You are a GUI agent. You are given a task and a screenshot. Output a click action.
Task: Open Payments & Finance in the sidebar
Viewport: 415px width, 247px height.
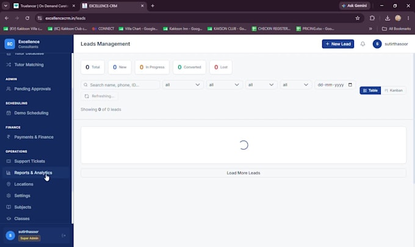tap(36, 137)
